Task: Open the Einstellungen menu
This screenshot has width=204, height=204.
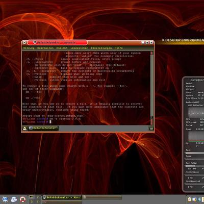Action: coord(101,48)
